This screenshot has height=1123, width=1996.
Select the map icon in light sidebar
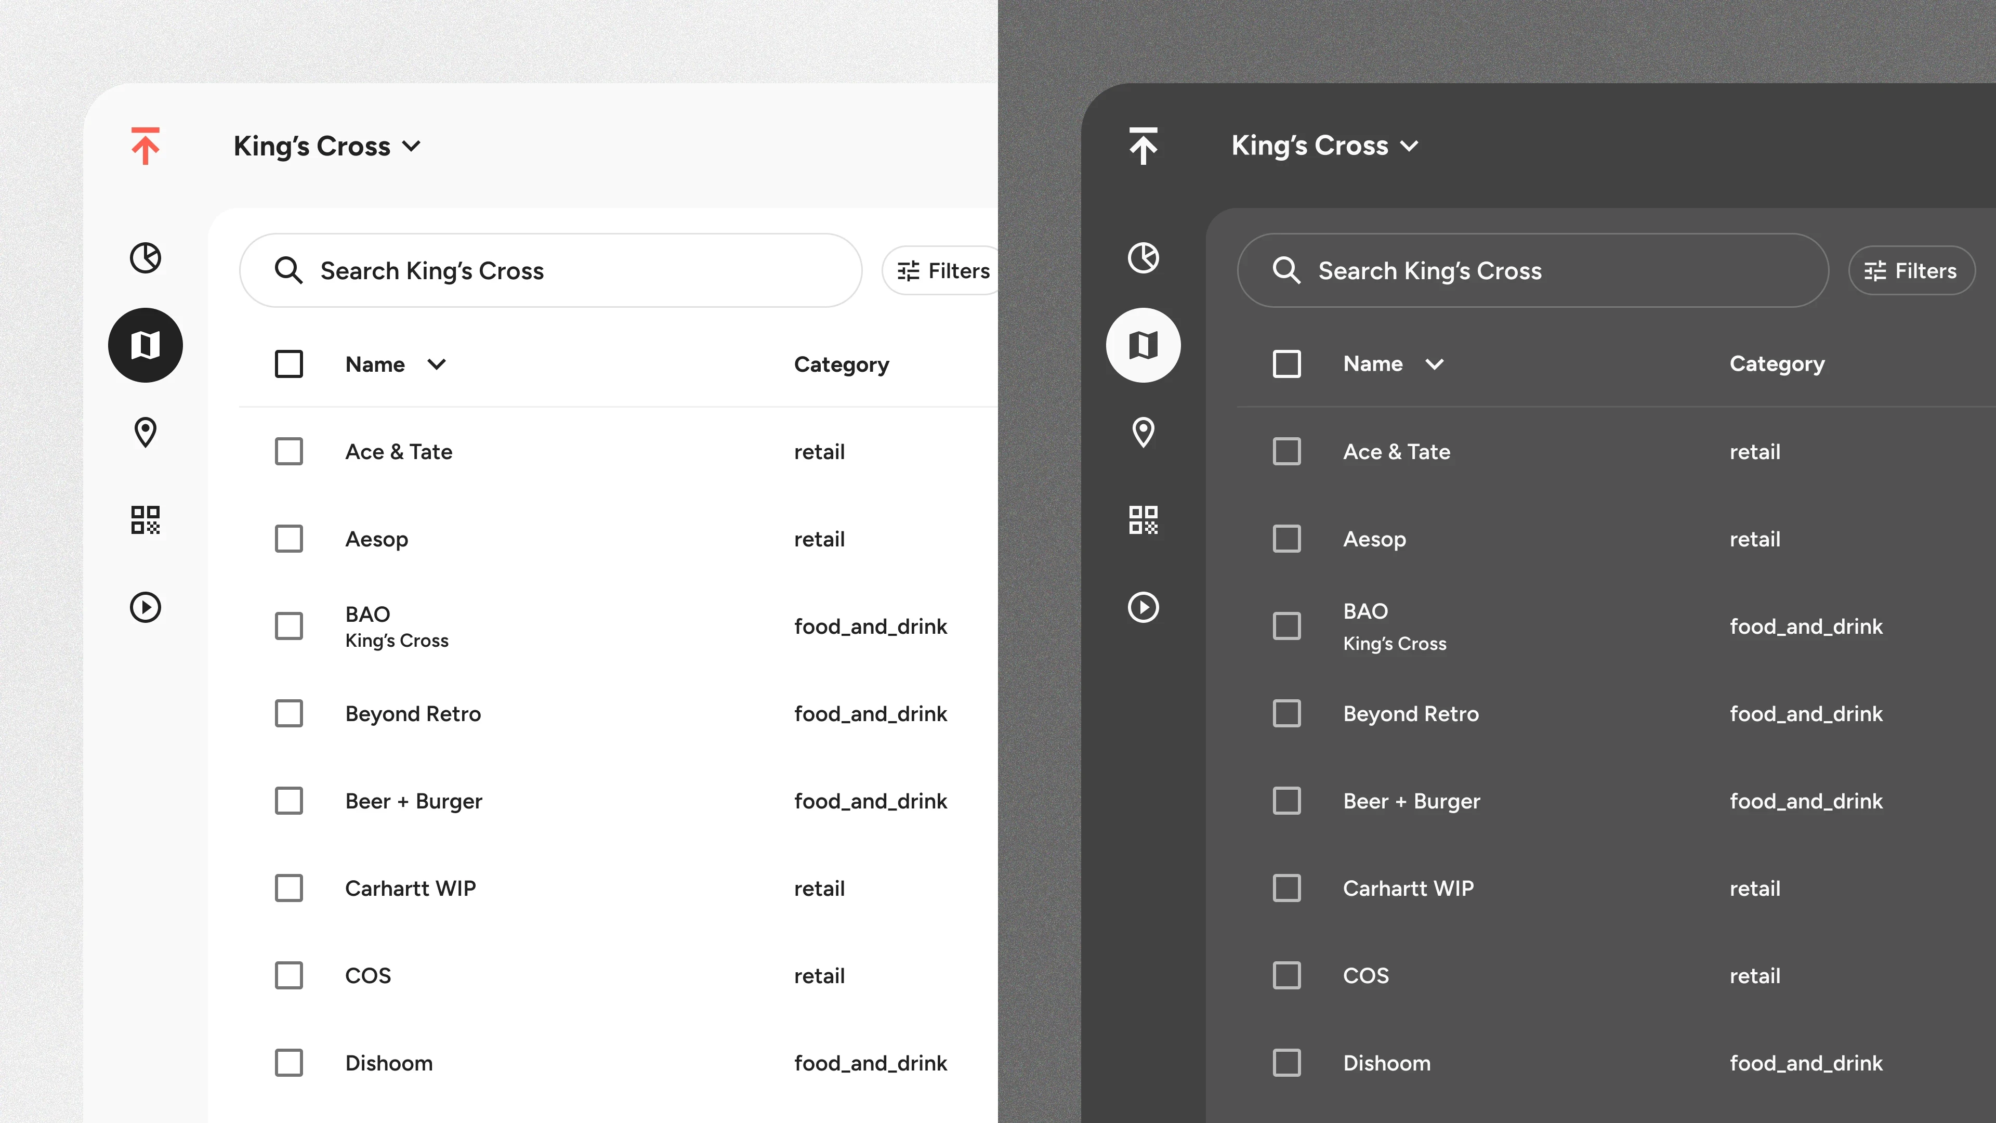tap(146, 345)
